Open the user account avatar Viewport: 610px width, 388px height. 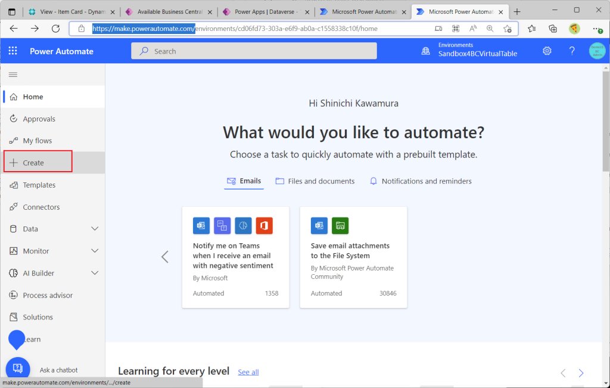click(597, 51)
